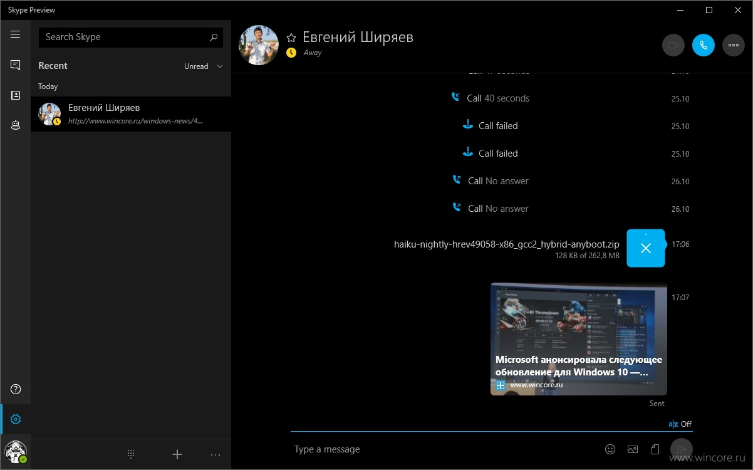The height and width of the screenshot is (470, 753).
Task: Cancel the haiku-nightly zip file transfer
Action: (x=646, y=248)
